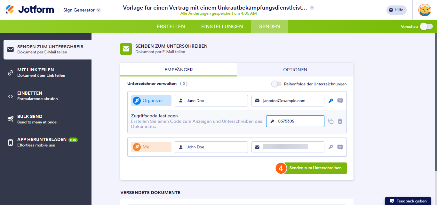Open the Hilfe button
437x205 pixels.
click(x=396, y=10)
